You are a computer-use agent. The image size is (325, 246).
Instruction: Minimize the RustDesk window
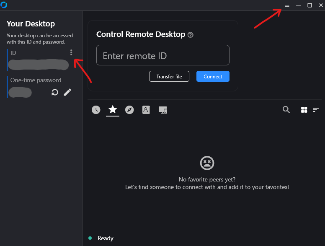click(x=298, y=5)
